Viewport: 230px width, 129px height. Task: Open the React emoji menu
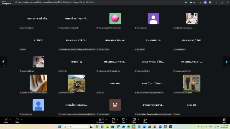pyautogui.click(x=124, y=120)
